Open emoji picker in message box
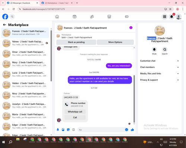The height and width of the screenshot is (148, 186). [x=126, y=129]
